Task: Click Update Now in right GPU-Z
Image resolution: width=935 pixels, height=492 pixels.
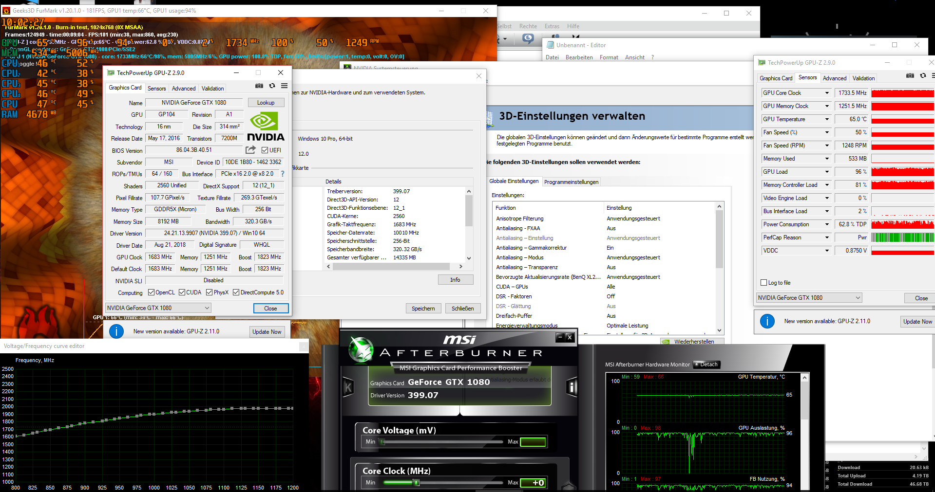Action: click(917, 322)
